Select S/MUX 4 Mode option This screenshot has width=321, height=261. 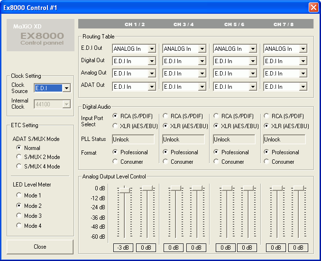[x=19, y=167]
